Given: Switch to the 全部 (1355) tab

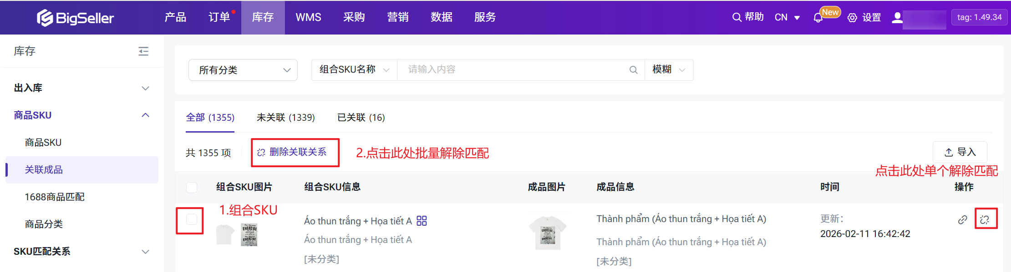Looking at the screenshot, I should (210, 118).
